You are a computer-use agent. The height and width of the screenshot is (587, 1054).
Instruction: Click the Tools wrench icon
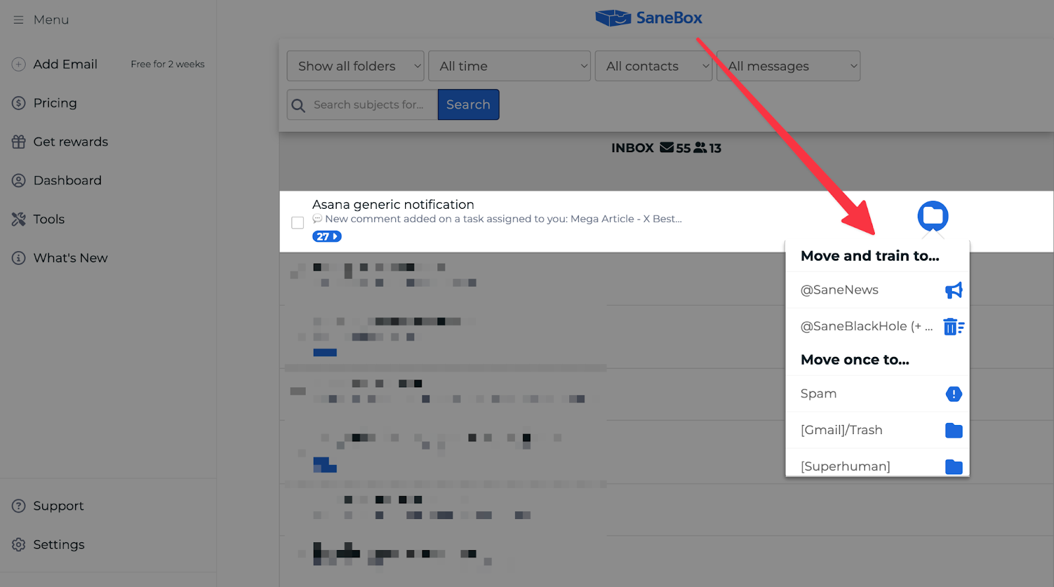pos(18,219)
